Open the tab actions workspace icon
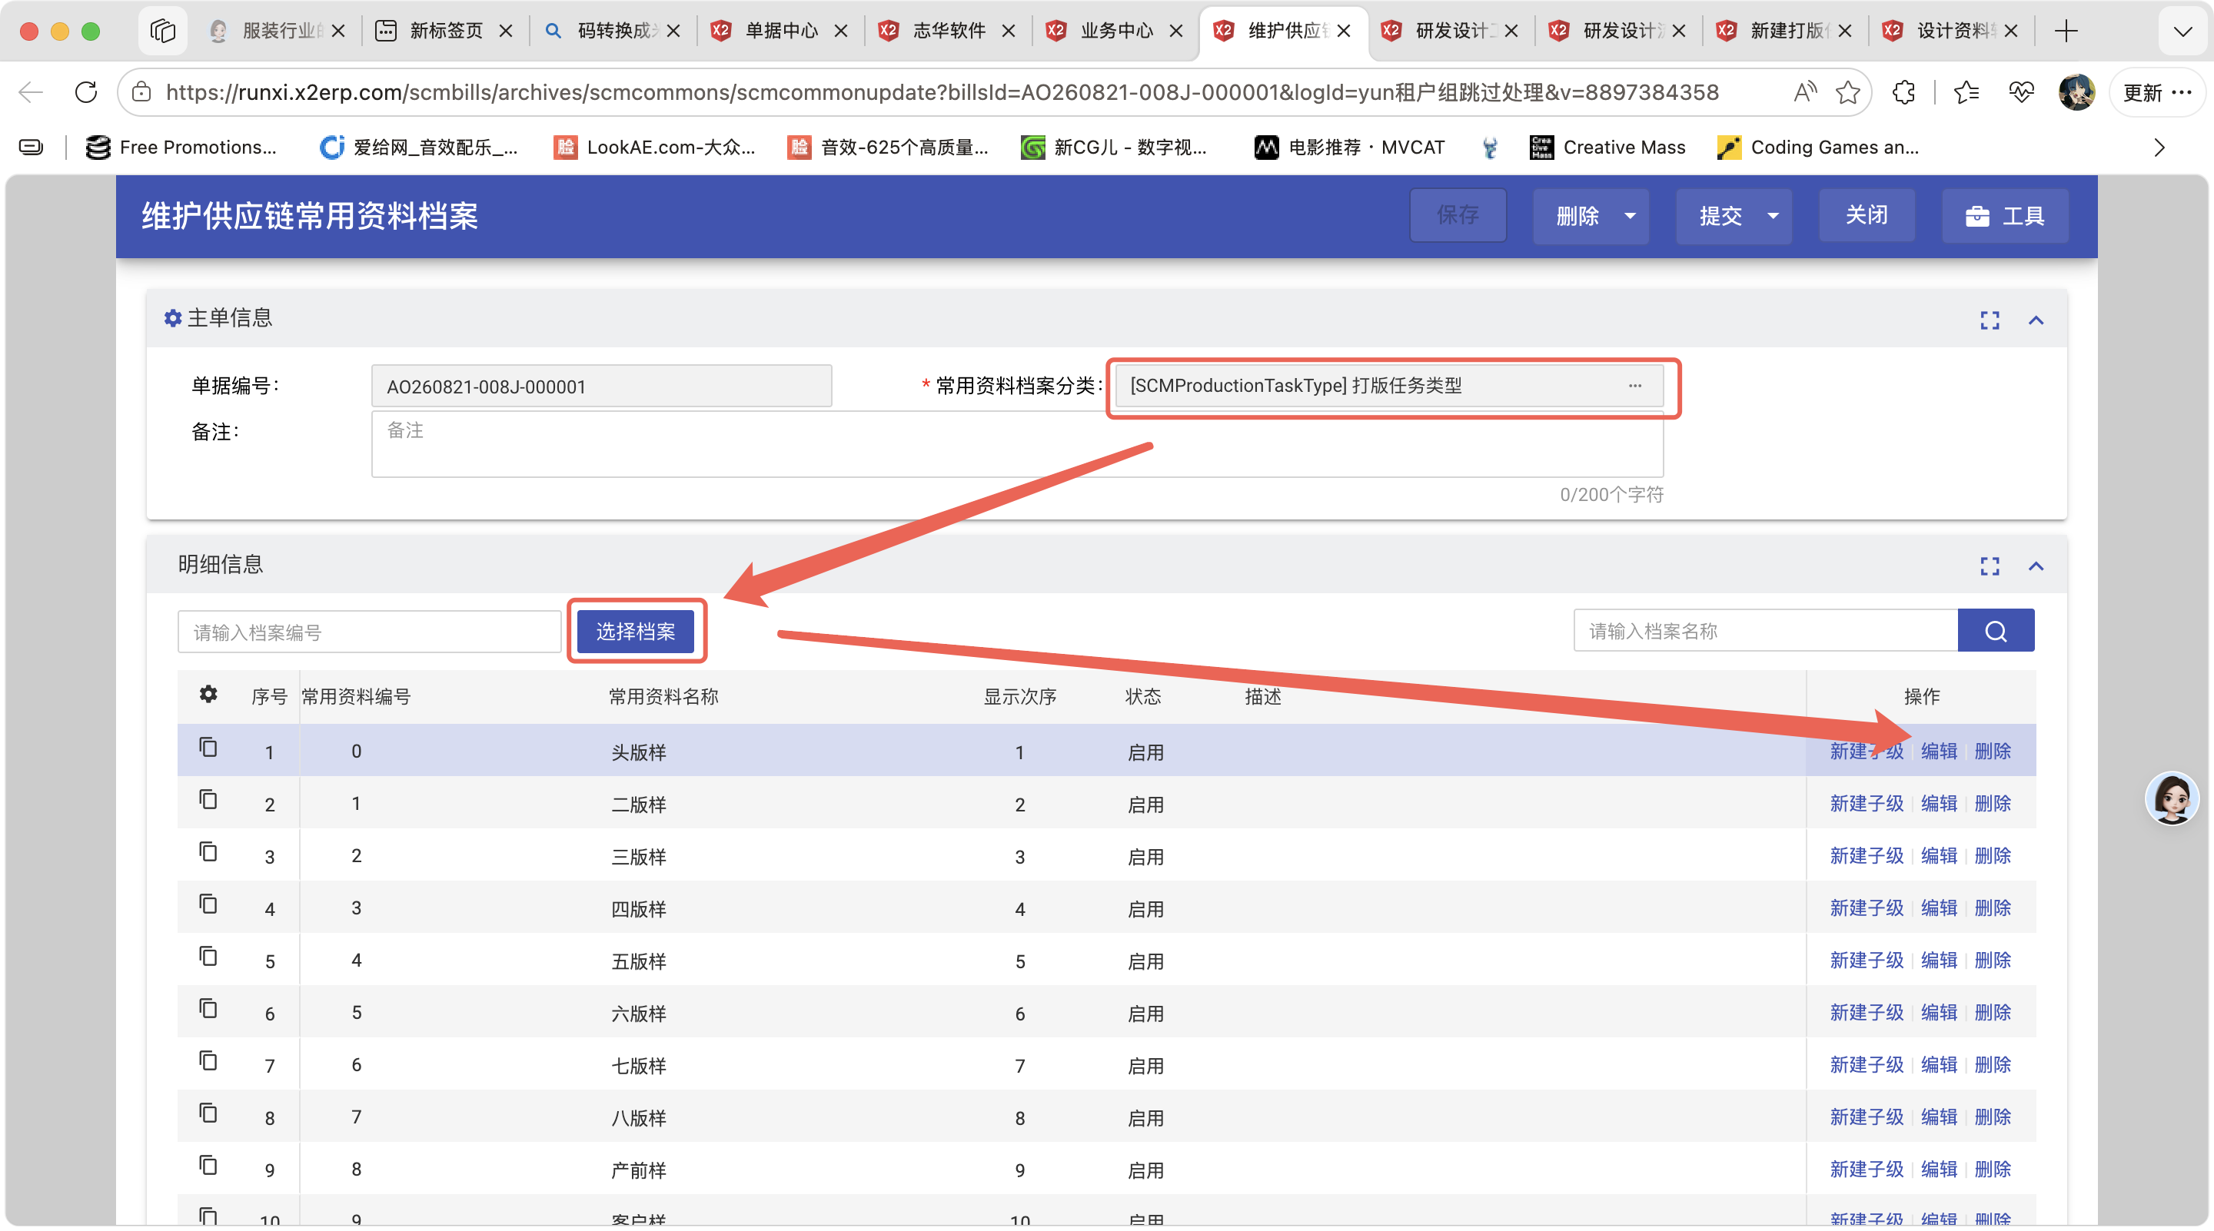This screenshot has height=1231, width=2214. point(162,31)
